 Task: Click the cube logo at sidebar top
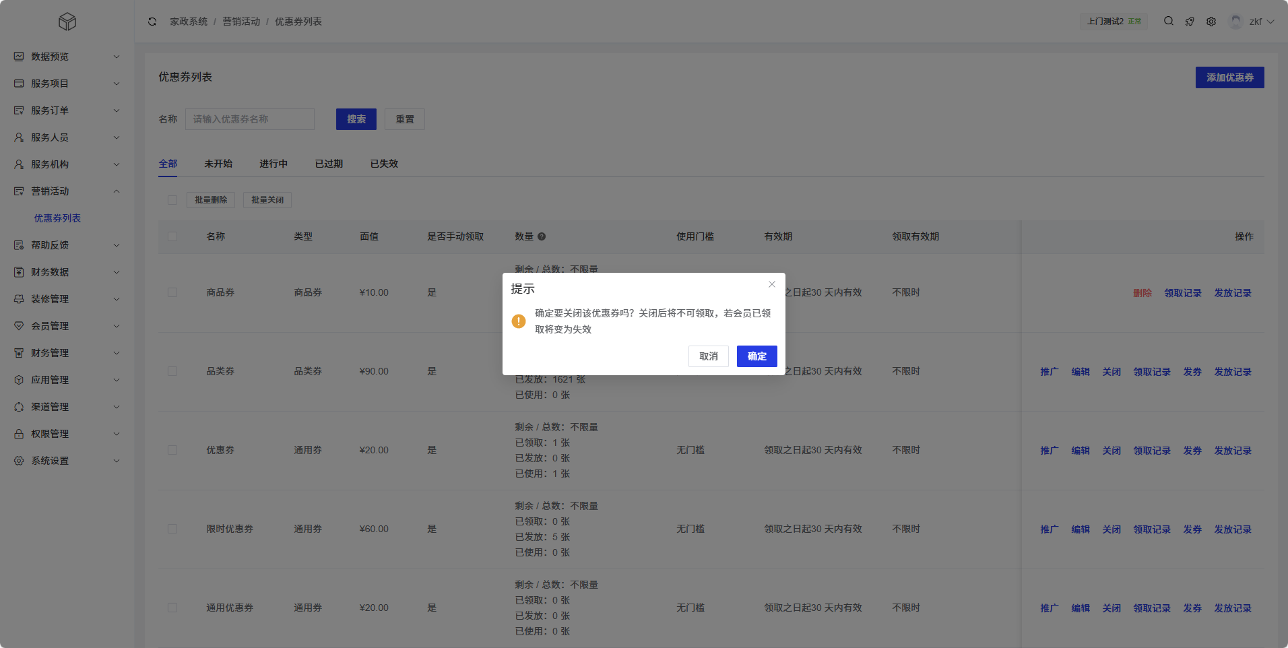pos(67,21)
